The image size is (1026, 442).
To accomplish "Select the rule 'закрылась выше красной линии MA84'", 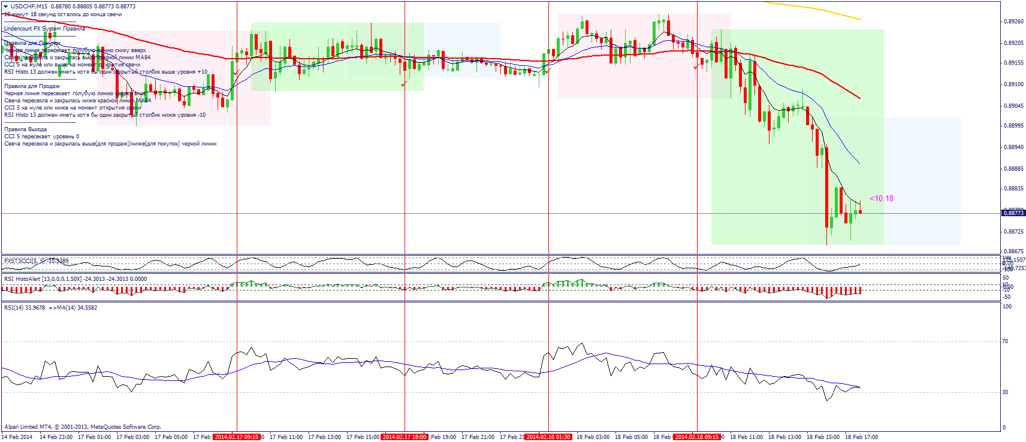I will (x=77, y=57).
